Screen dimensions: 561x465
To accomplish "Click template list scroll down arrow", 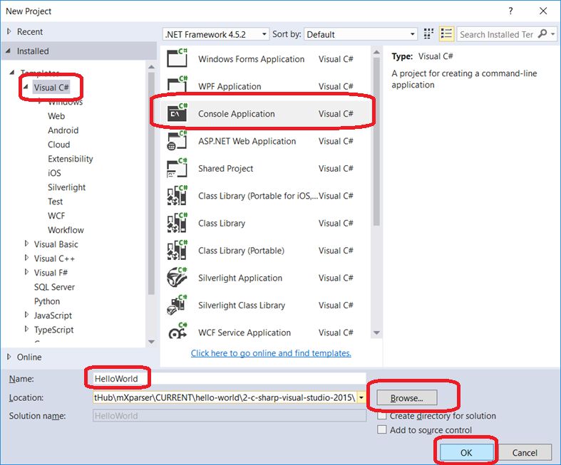I will point(376,333).
